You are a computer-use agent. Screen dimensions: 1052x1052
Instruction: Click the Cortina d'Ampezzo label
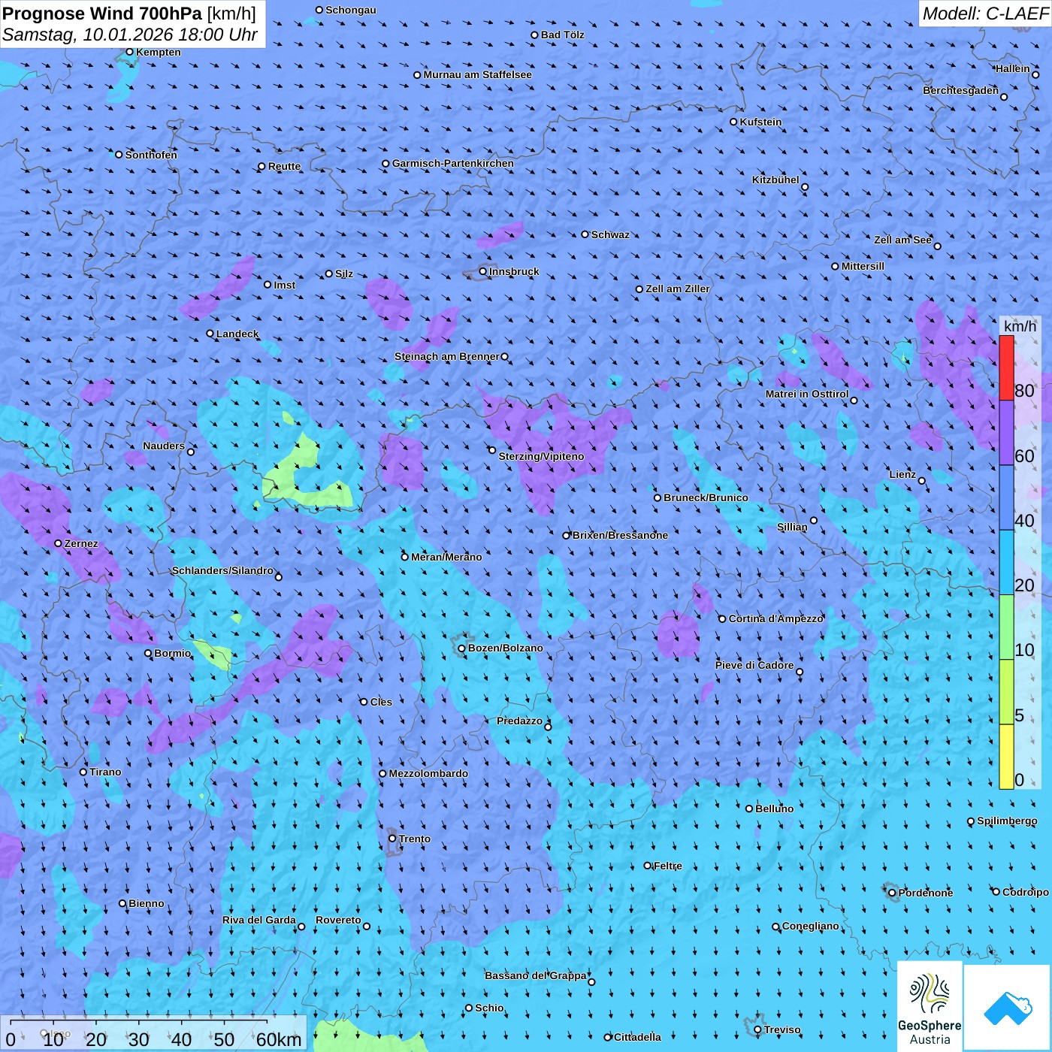click(776, 618)
